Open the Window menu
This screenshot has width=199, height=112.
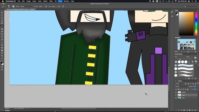(66, 1)
